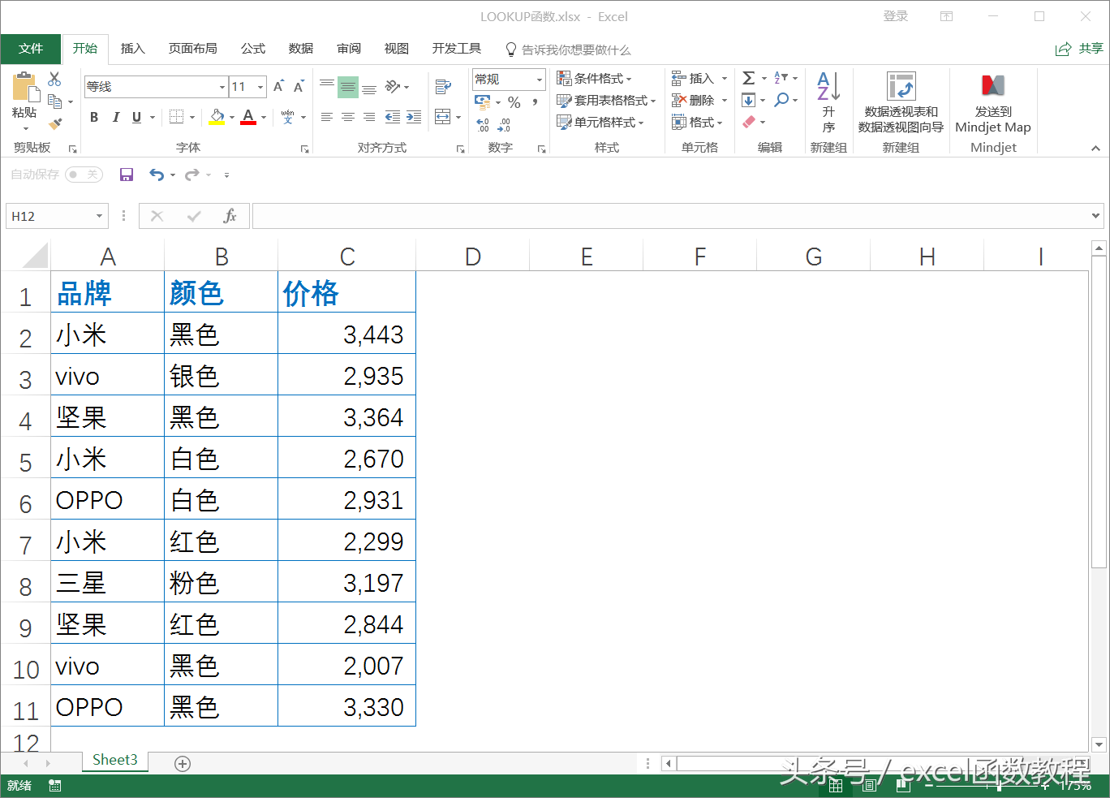The image size is (1110, 798).
Task: Click the Merge and Center icon
Action: 443,117
